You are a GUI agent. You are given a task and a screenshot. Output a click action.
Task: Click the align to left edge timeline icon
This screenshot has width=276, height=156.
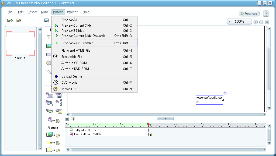coord(67,119)
